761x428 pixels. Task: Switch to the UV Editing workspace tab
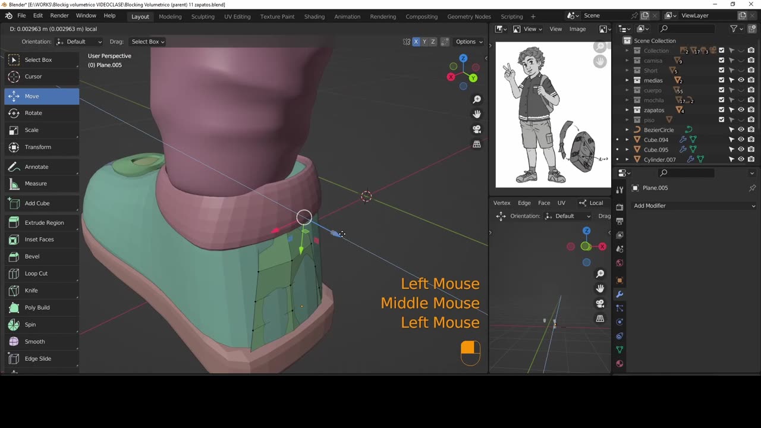point(237,17)
